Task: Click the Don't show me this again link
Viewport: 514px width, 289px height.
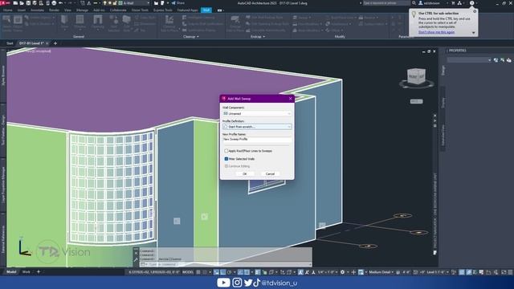Action: pos(436,32)
